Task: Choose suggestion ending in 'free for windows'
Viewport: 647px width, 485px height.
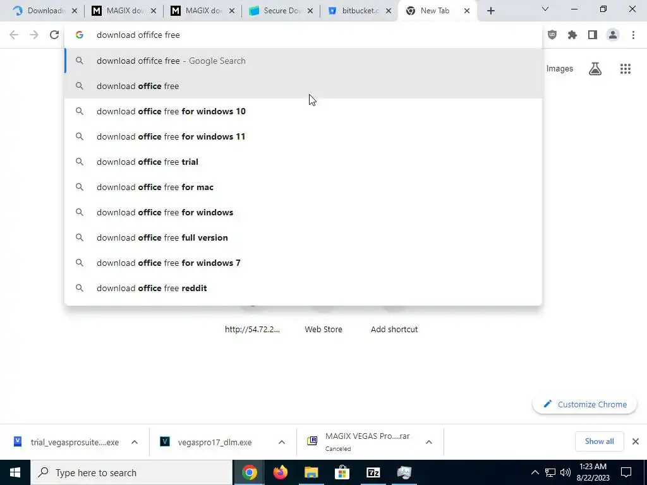Action: [303, 212]
